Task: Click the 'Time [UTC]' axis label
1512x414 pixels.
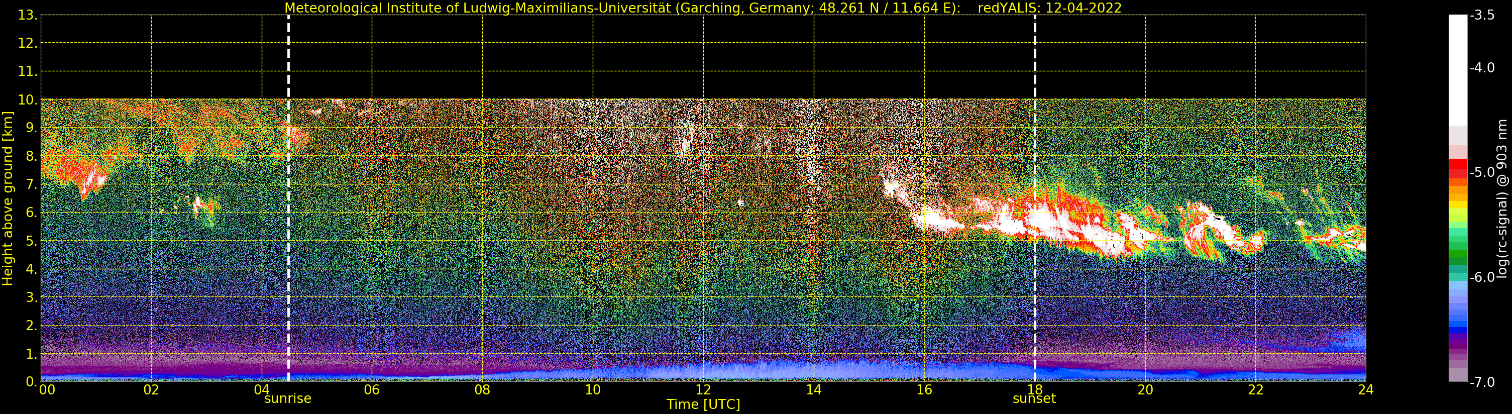Action: coord(703,404)
